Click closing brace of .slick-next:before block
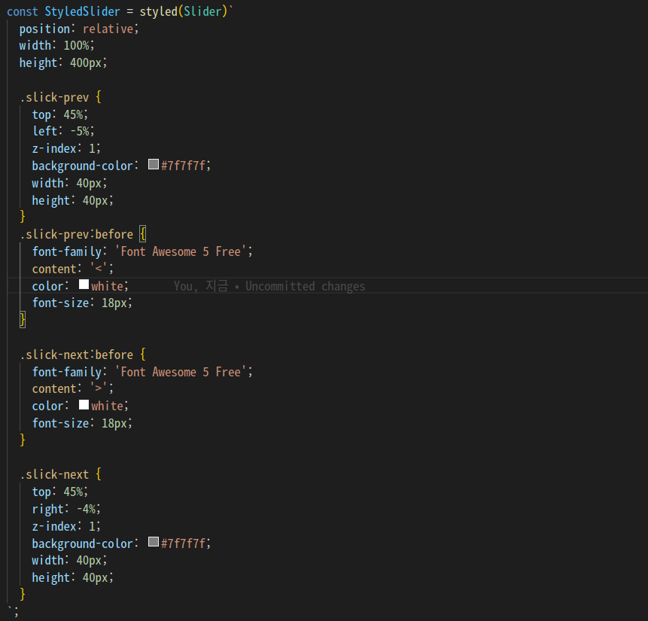The image size is (648, 621). pos(23,440)
